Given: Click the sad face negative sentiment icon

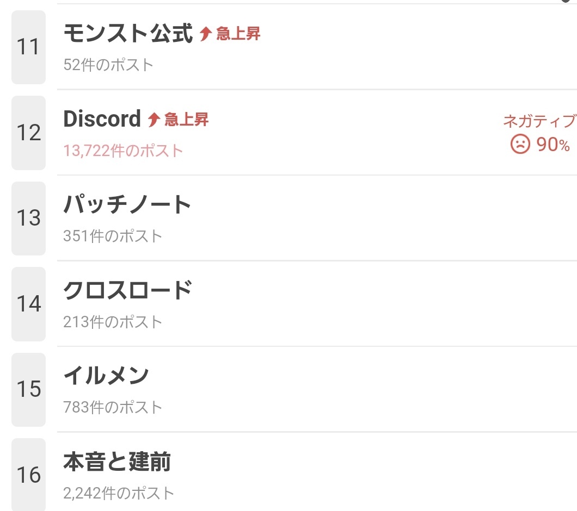Looking at the screenshot, I should 520,144.
